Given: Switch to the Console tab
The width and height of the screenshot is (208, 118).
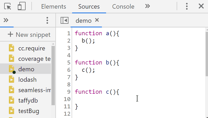Looking at the screenshot, I should tap(123, 7).
